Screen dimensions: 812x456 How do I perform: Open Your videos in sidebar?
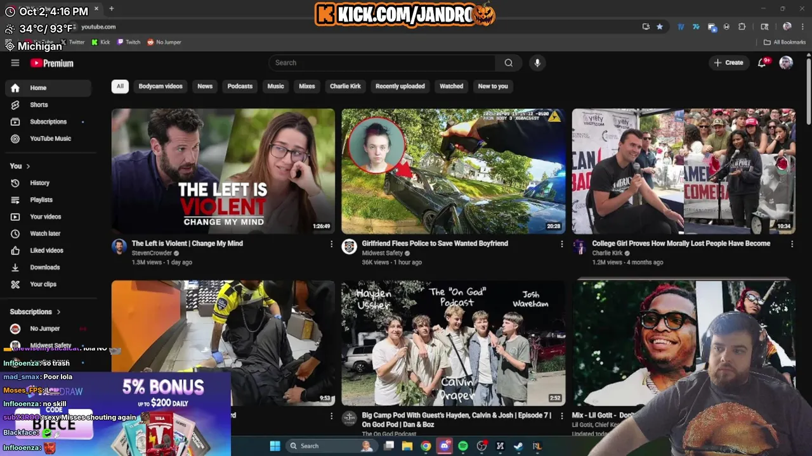point(48,217)
